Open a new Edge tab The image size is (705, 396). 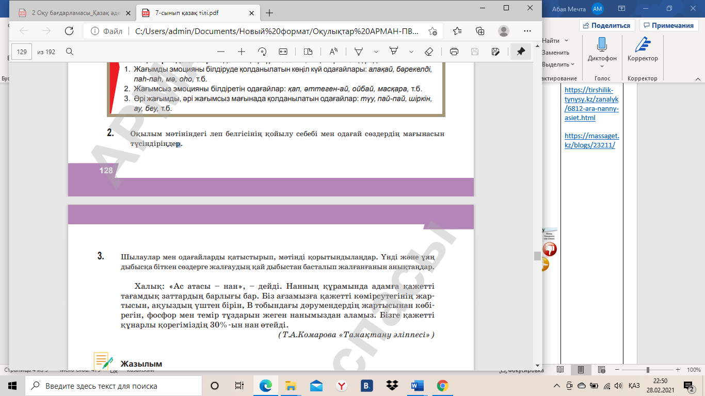coord(269,13)
